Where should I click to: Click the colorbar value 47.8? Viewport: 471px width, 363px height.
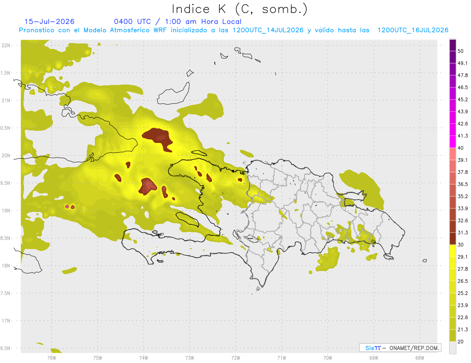coord(463,75)
